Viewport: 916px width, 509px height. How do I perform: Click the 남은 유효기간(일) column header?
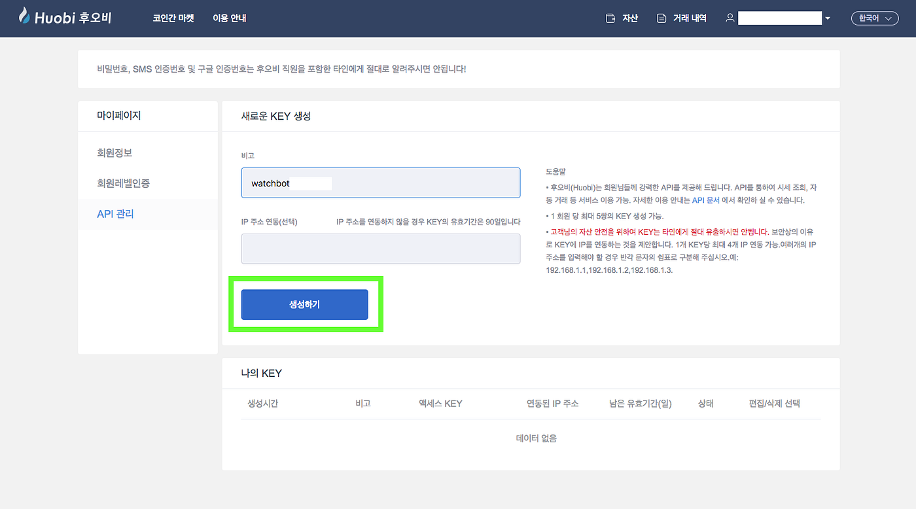[x=641, y=404]
